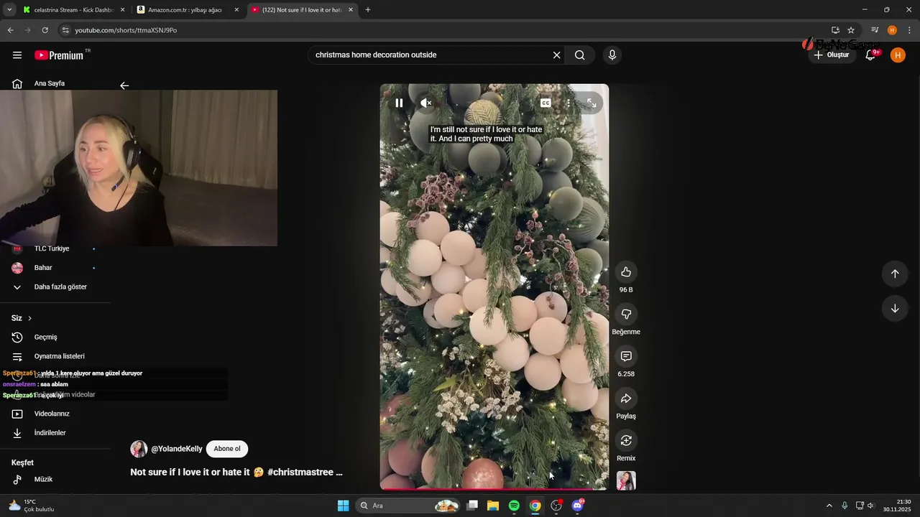Click the Oluştur create button
This screenshot has height=517, width=920.
(832, 55)
